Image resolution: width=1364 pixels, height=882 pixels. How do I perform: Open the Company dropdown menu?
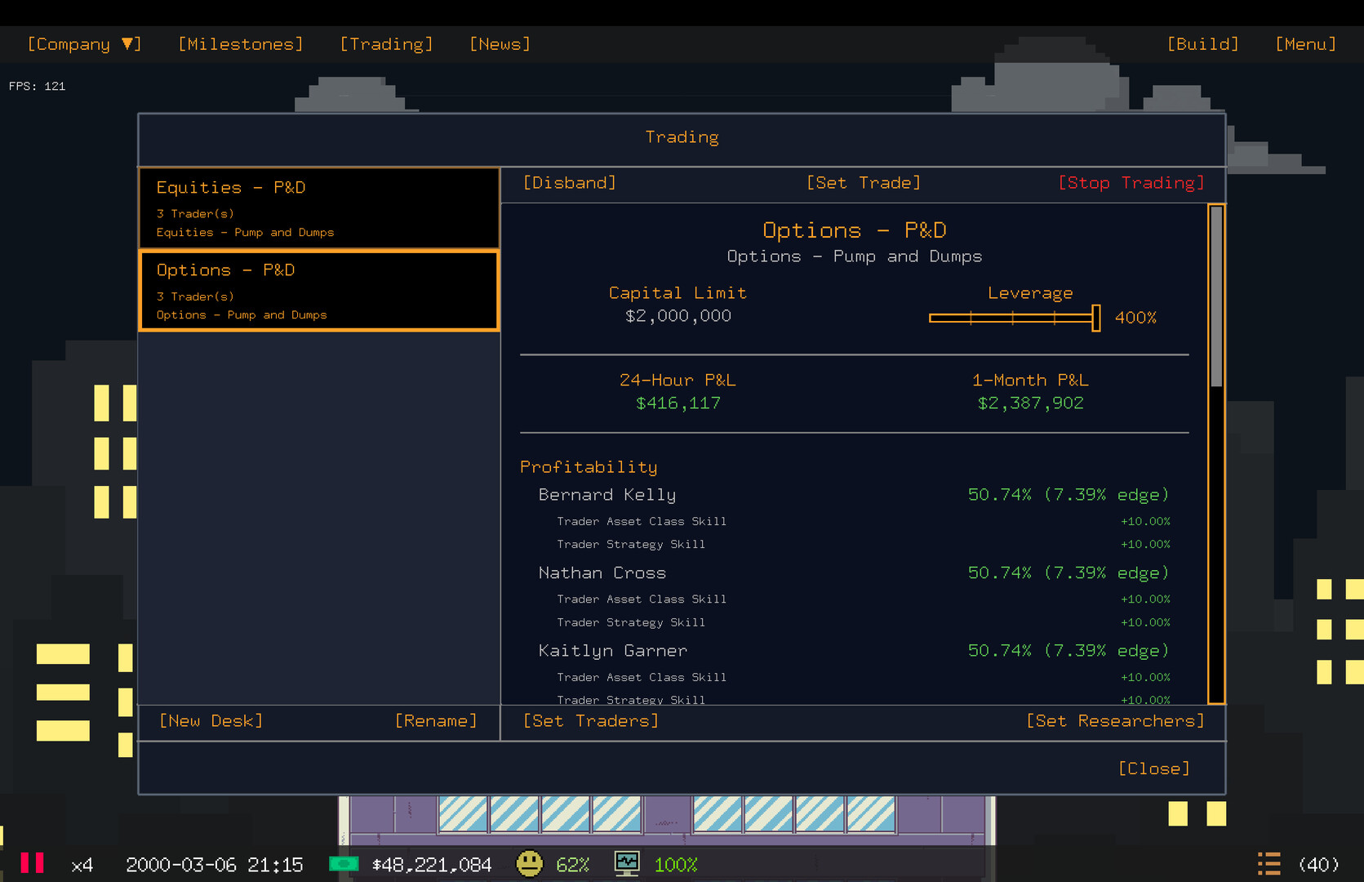[84, 44]
